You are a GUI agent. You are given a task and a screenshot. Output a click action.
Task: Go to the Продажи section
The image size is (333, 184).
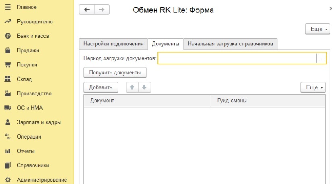pos(28,50)
